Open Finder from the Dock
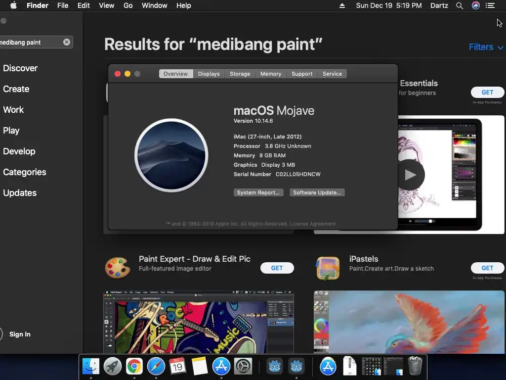The image size is (506, 380). (91, 367)
